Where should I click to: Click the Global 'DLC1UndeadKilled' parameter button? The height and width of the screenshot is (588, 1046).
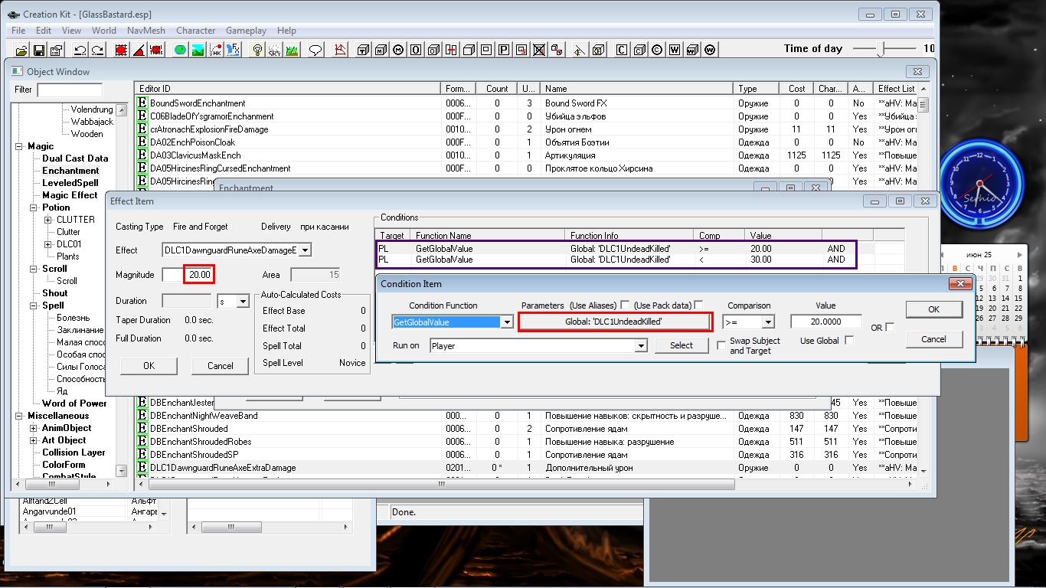[x=615, y=322]
